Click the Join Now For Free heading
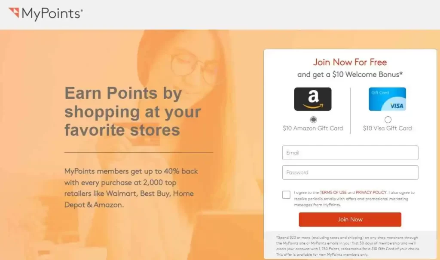This screenshot has height=260, width=440. tap(350, 62)
